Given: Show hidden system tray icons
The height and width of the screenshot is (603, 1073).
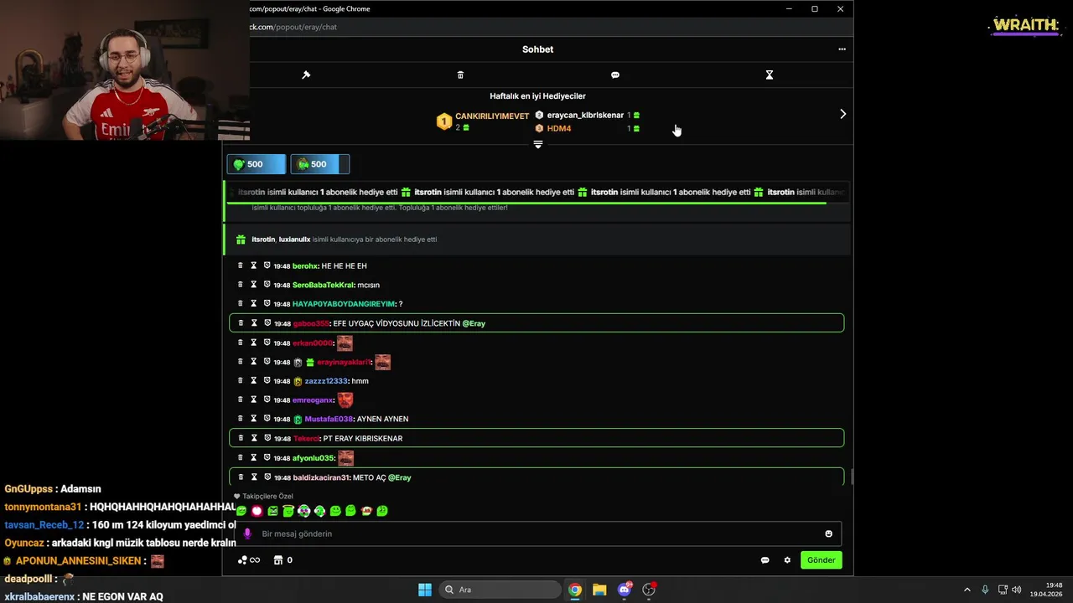Looking at the screenshot, I should pos(967,590).
